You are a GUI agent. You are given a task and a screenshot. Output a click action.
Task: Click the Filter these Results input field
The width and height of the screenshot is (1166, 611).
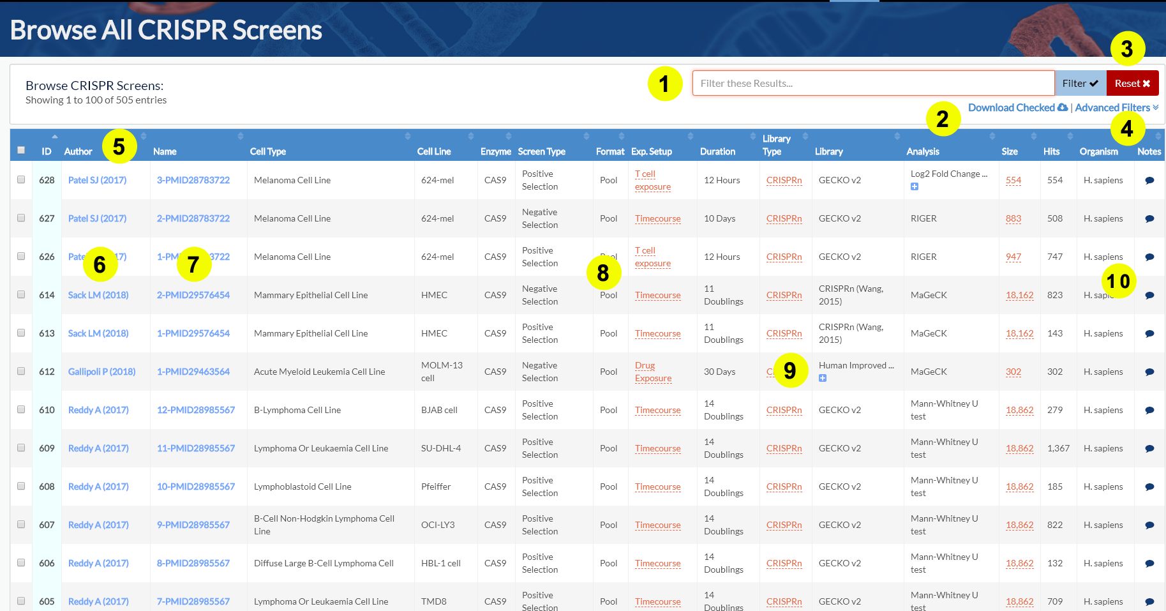click(x=872, y=83)
